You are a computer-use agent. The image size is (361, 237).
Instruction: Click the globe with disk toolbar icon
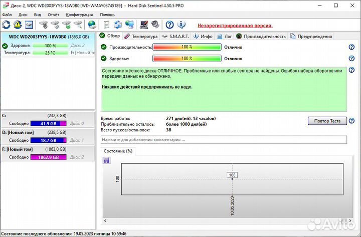92,25
